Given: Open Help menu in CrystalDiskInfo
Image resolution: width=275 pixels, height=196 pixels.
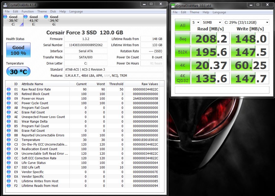Looking at the screenshot, I should [x=63, y=11].
